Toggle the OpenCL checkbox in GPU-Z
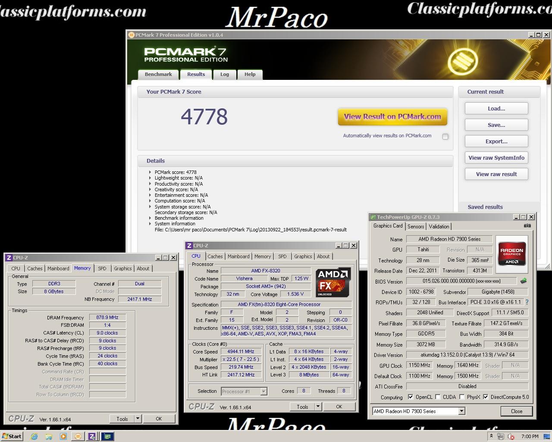 point(411,397)
